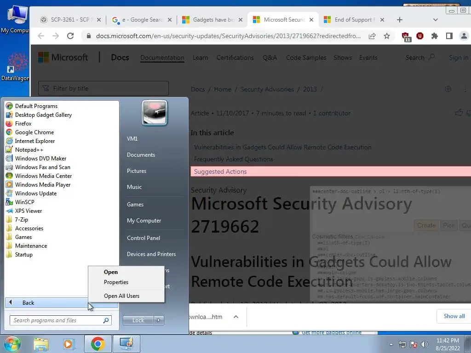Open Windows Explorer from taskbar

(41, 344)
